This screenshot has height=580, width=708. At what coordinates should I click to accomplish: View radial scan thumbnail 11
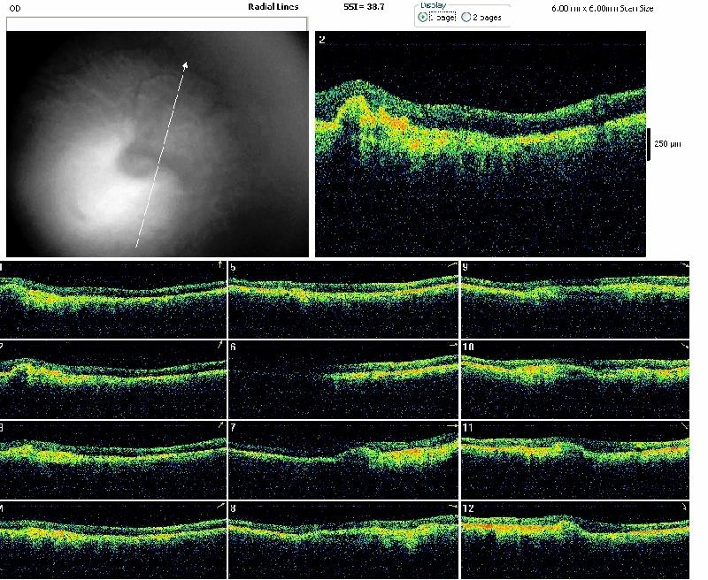575,459
